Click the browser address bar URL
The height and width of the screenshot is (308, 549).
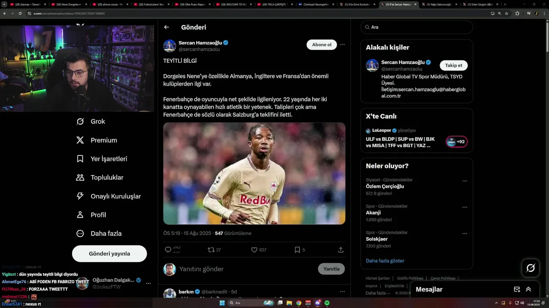(x=69, y=13)
